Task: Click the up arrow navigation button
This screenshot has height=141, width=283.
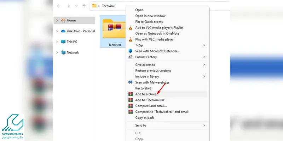Action: 84,6
